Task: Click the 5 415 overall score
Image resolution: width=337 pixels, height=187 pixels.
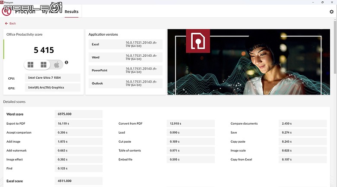Action: pyautogui.click(x=44, y=50)
